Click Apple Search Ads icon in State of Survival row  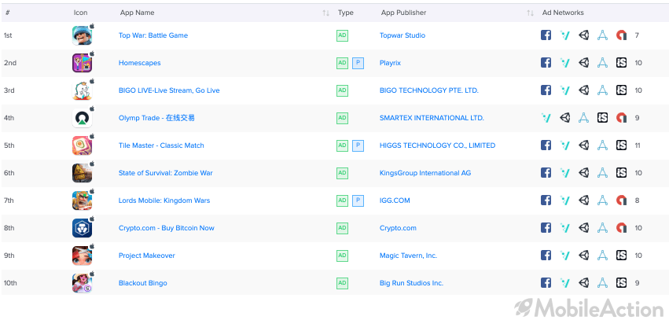click(602, 173)
